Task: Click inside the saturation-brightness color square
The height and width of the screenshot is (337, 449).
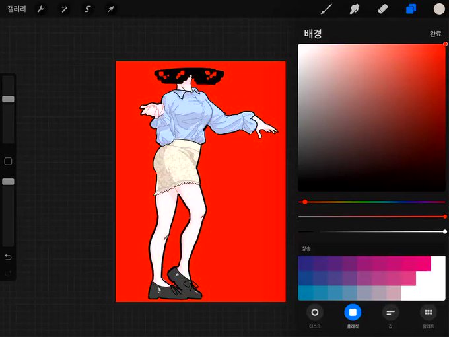Action: point(371,118)
